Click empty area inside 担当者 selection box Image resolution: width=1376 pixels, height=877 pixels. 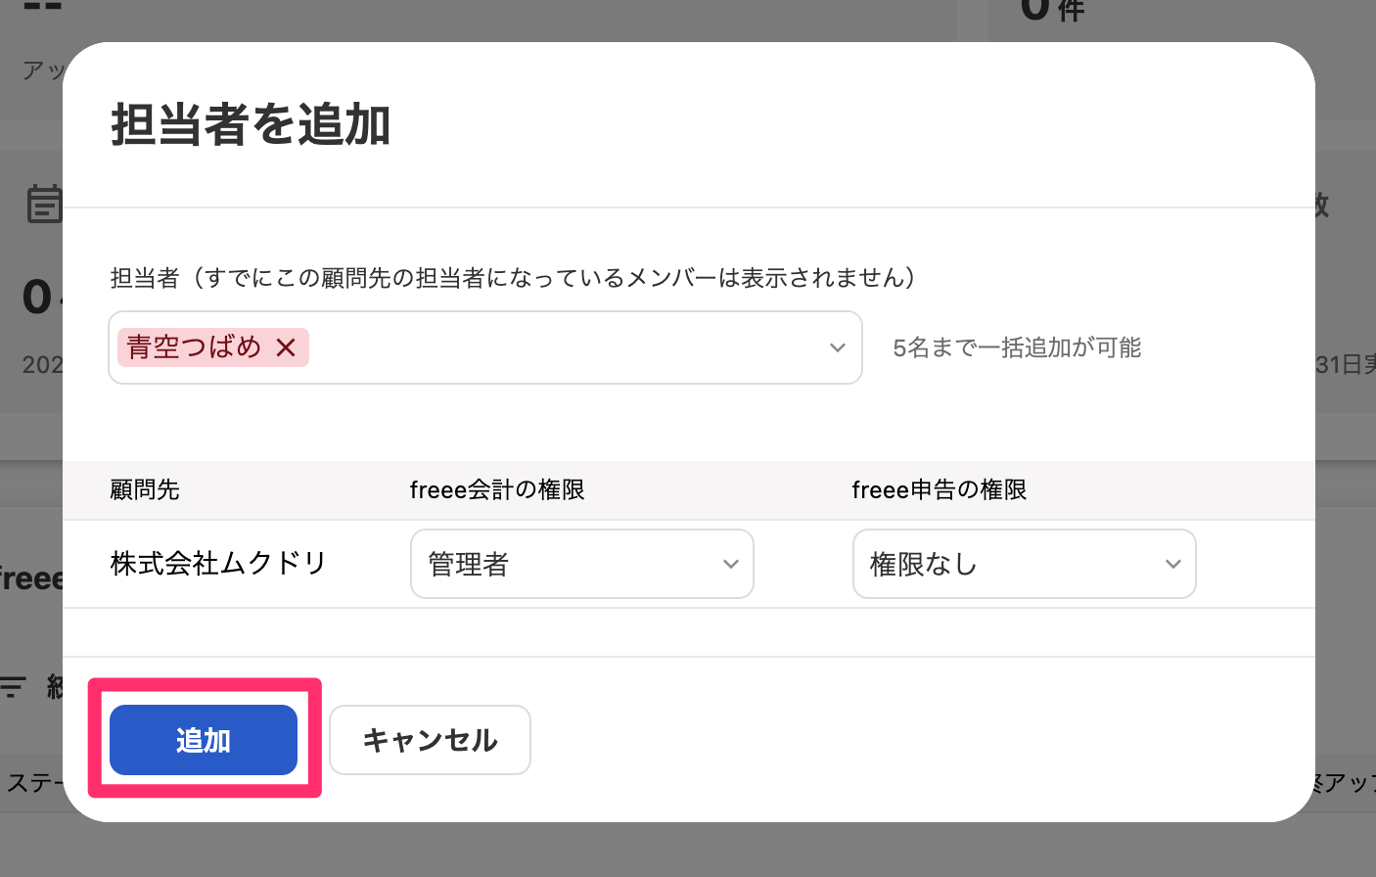click(568, 347)
